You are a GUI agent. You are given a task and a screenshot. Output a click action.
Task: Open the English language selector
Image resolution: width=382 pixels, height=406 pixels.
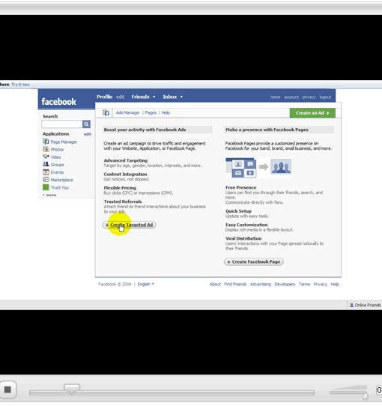pos(145,284)
